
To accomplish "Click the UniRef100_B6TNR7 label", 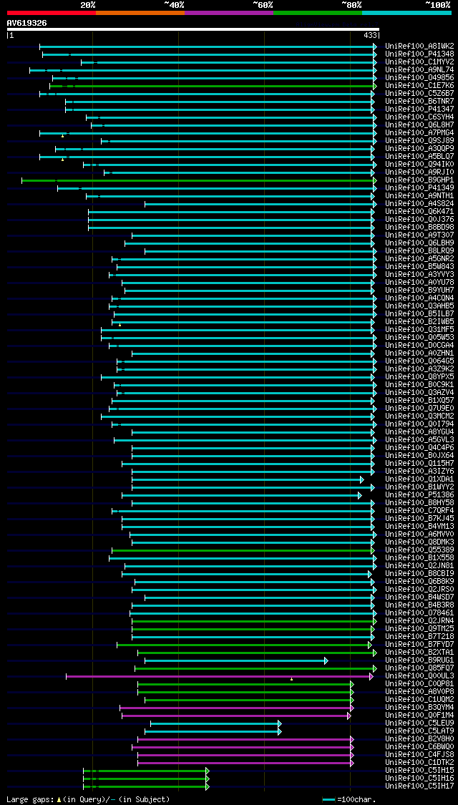I will [419, 101].
